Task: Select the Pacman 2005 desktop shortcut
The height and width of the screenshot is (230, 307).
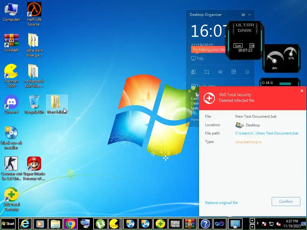Action: pyautogui.click(x=11, y=76)
